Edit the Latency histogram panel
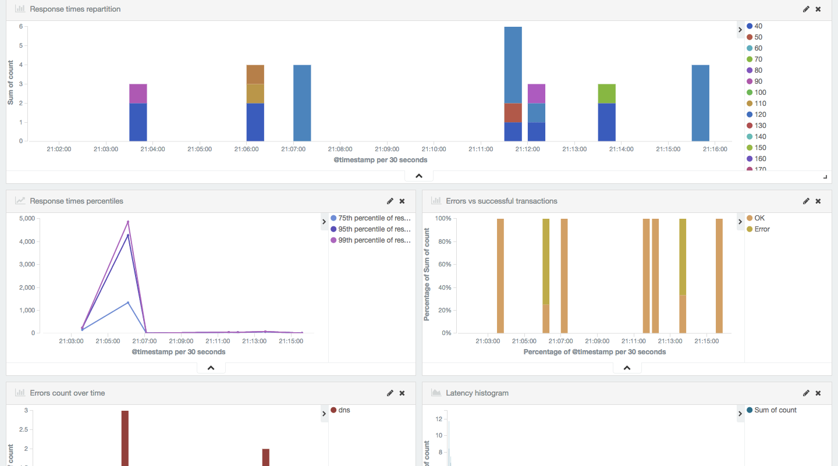The width and height of the screenshot is (838, 466). tap(806, 393)
